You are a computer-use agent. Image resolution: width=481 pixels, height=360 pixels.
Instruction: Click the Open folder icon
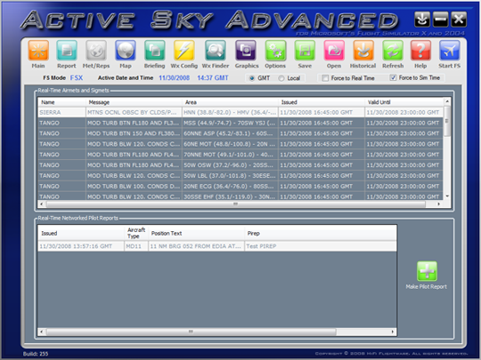(334, 50)
